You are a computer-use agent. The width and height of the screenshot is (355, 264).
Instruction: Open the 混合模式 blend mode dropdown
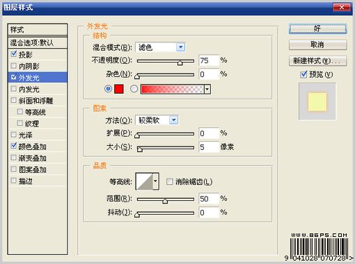click(x=180, y=47)
